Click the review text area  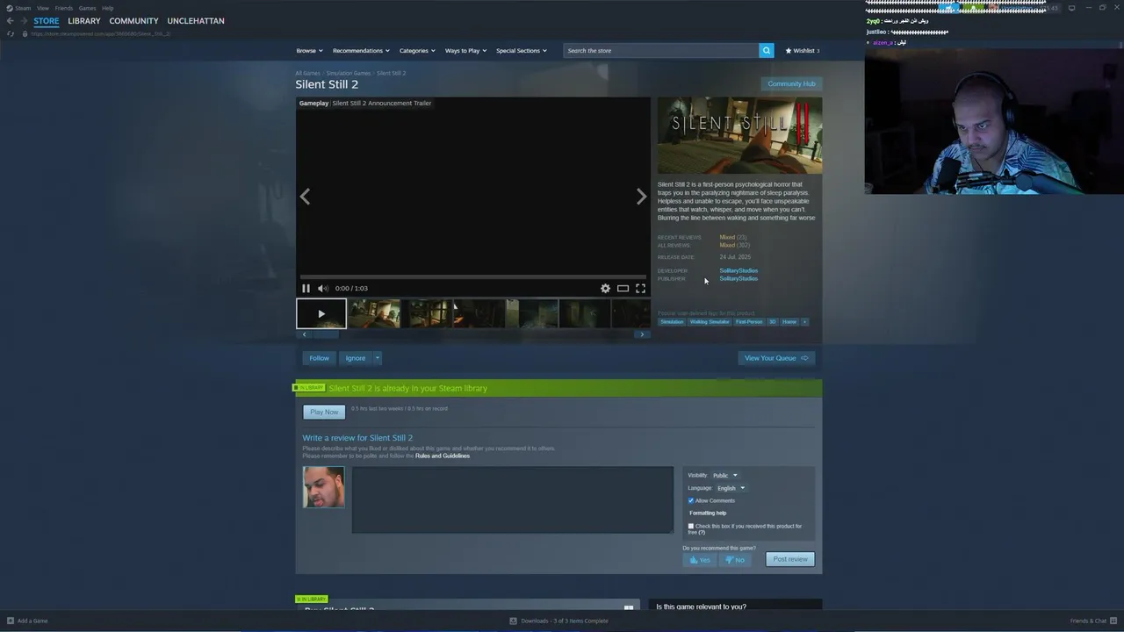513,499
